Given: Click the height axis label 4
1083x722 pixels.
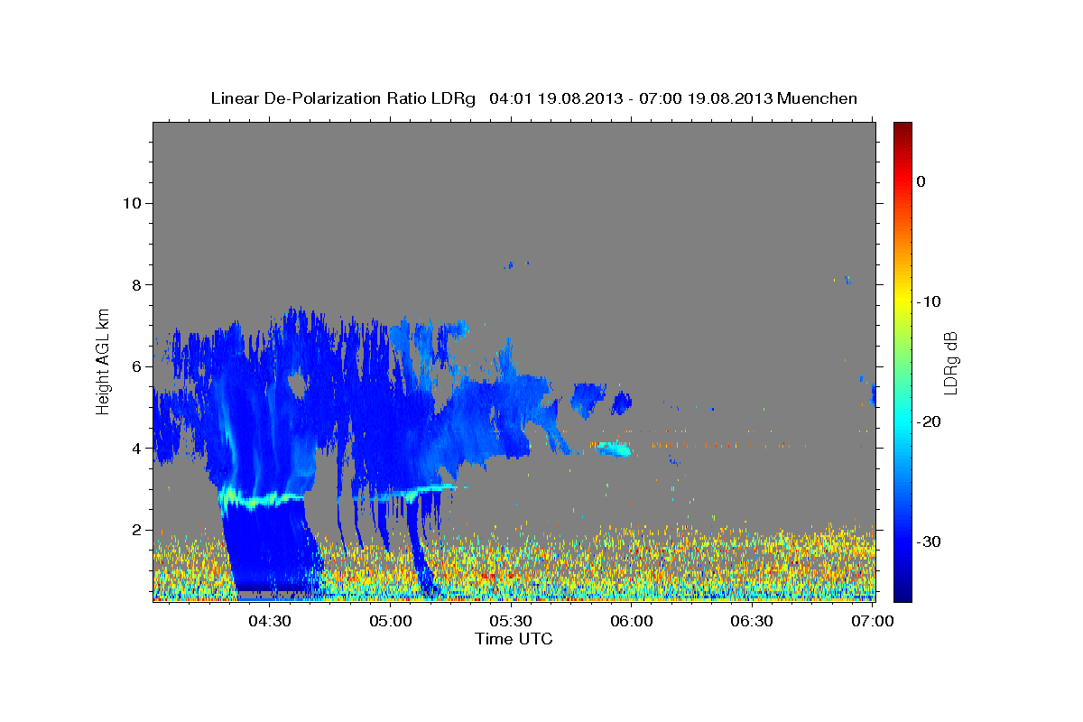Looking at the screenshot, I should pyautogui.click(x=135, y=449).
